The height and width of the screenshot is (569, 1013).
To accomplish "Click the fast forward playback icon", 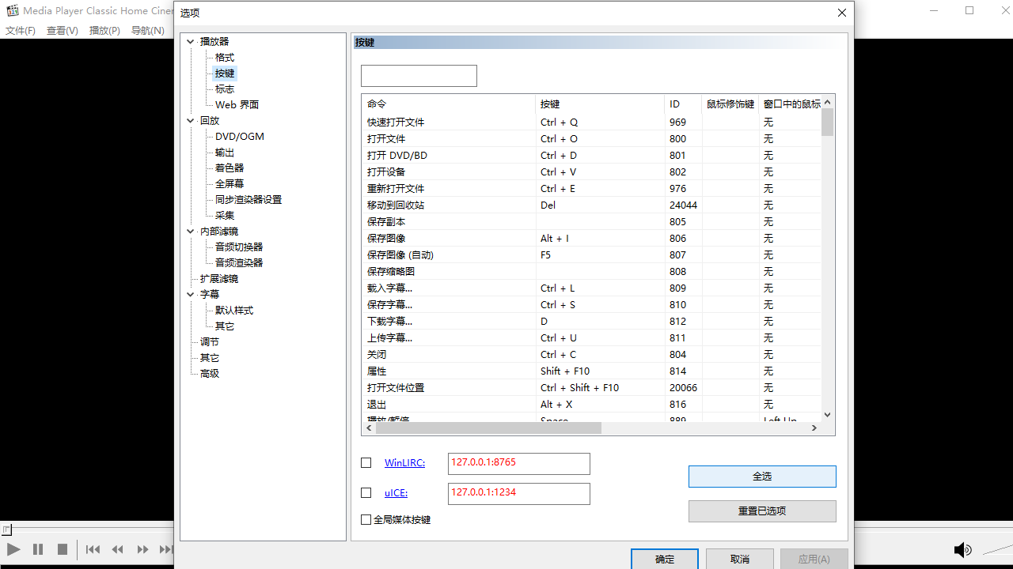I will coord(142,549).
